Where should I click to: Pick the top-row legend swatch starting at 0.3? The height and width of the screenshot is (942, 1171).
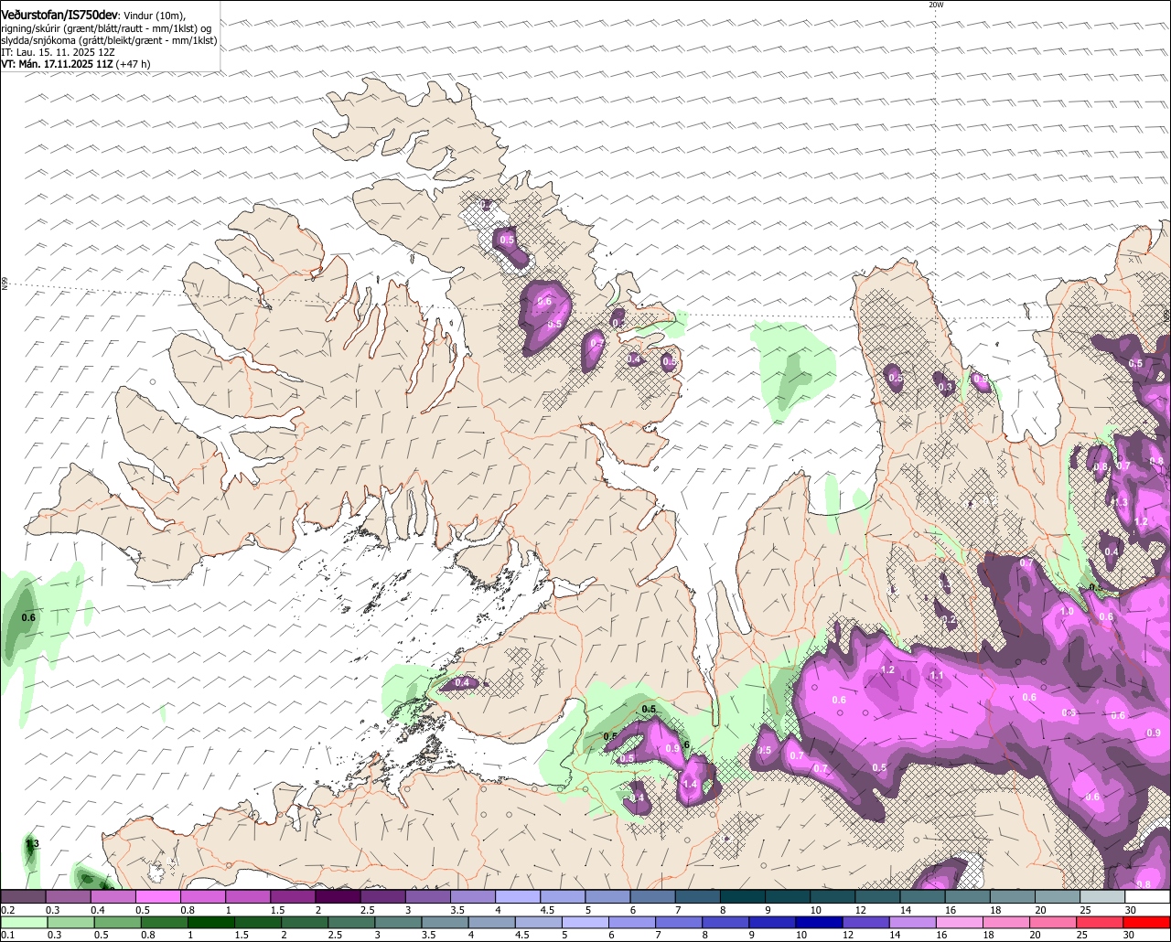(68, 897)
